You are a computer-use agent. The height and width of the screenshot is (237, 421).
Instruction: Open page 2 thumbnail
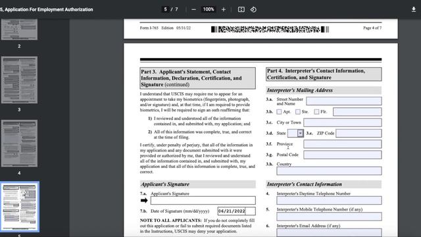(19, 30)
